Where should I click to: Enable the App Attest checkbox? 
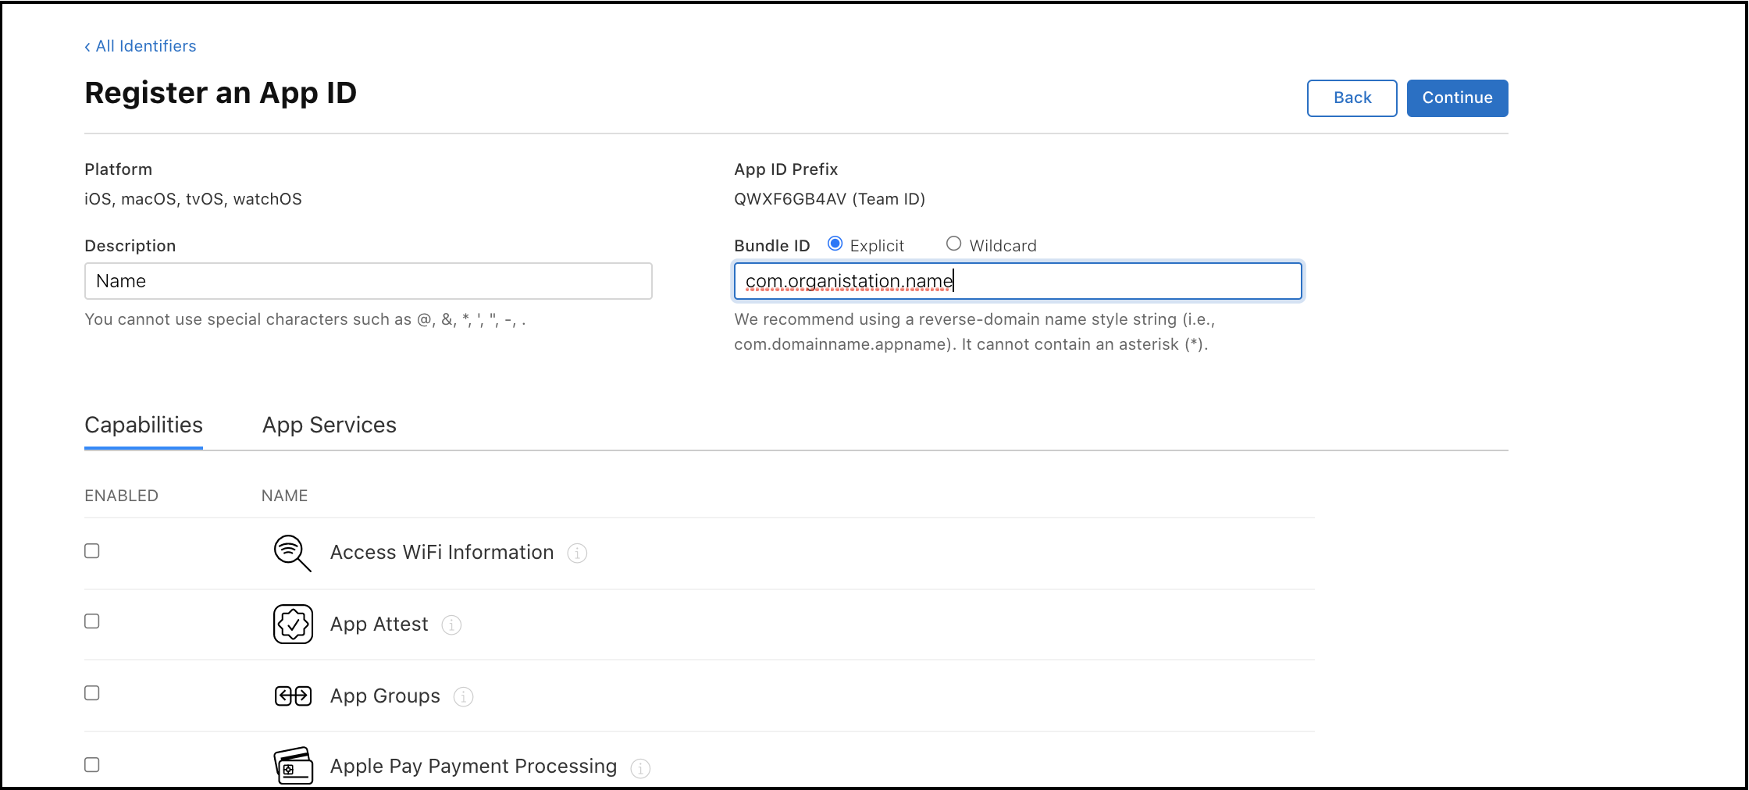92,621
